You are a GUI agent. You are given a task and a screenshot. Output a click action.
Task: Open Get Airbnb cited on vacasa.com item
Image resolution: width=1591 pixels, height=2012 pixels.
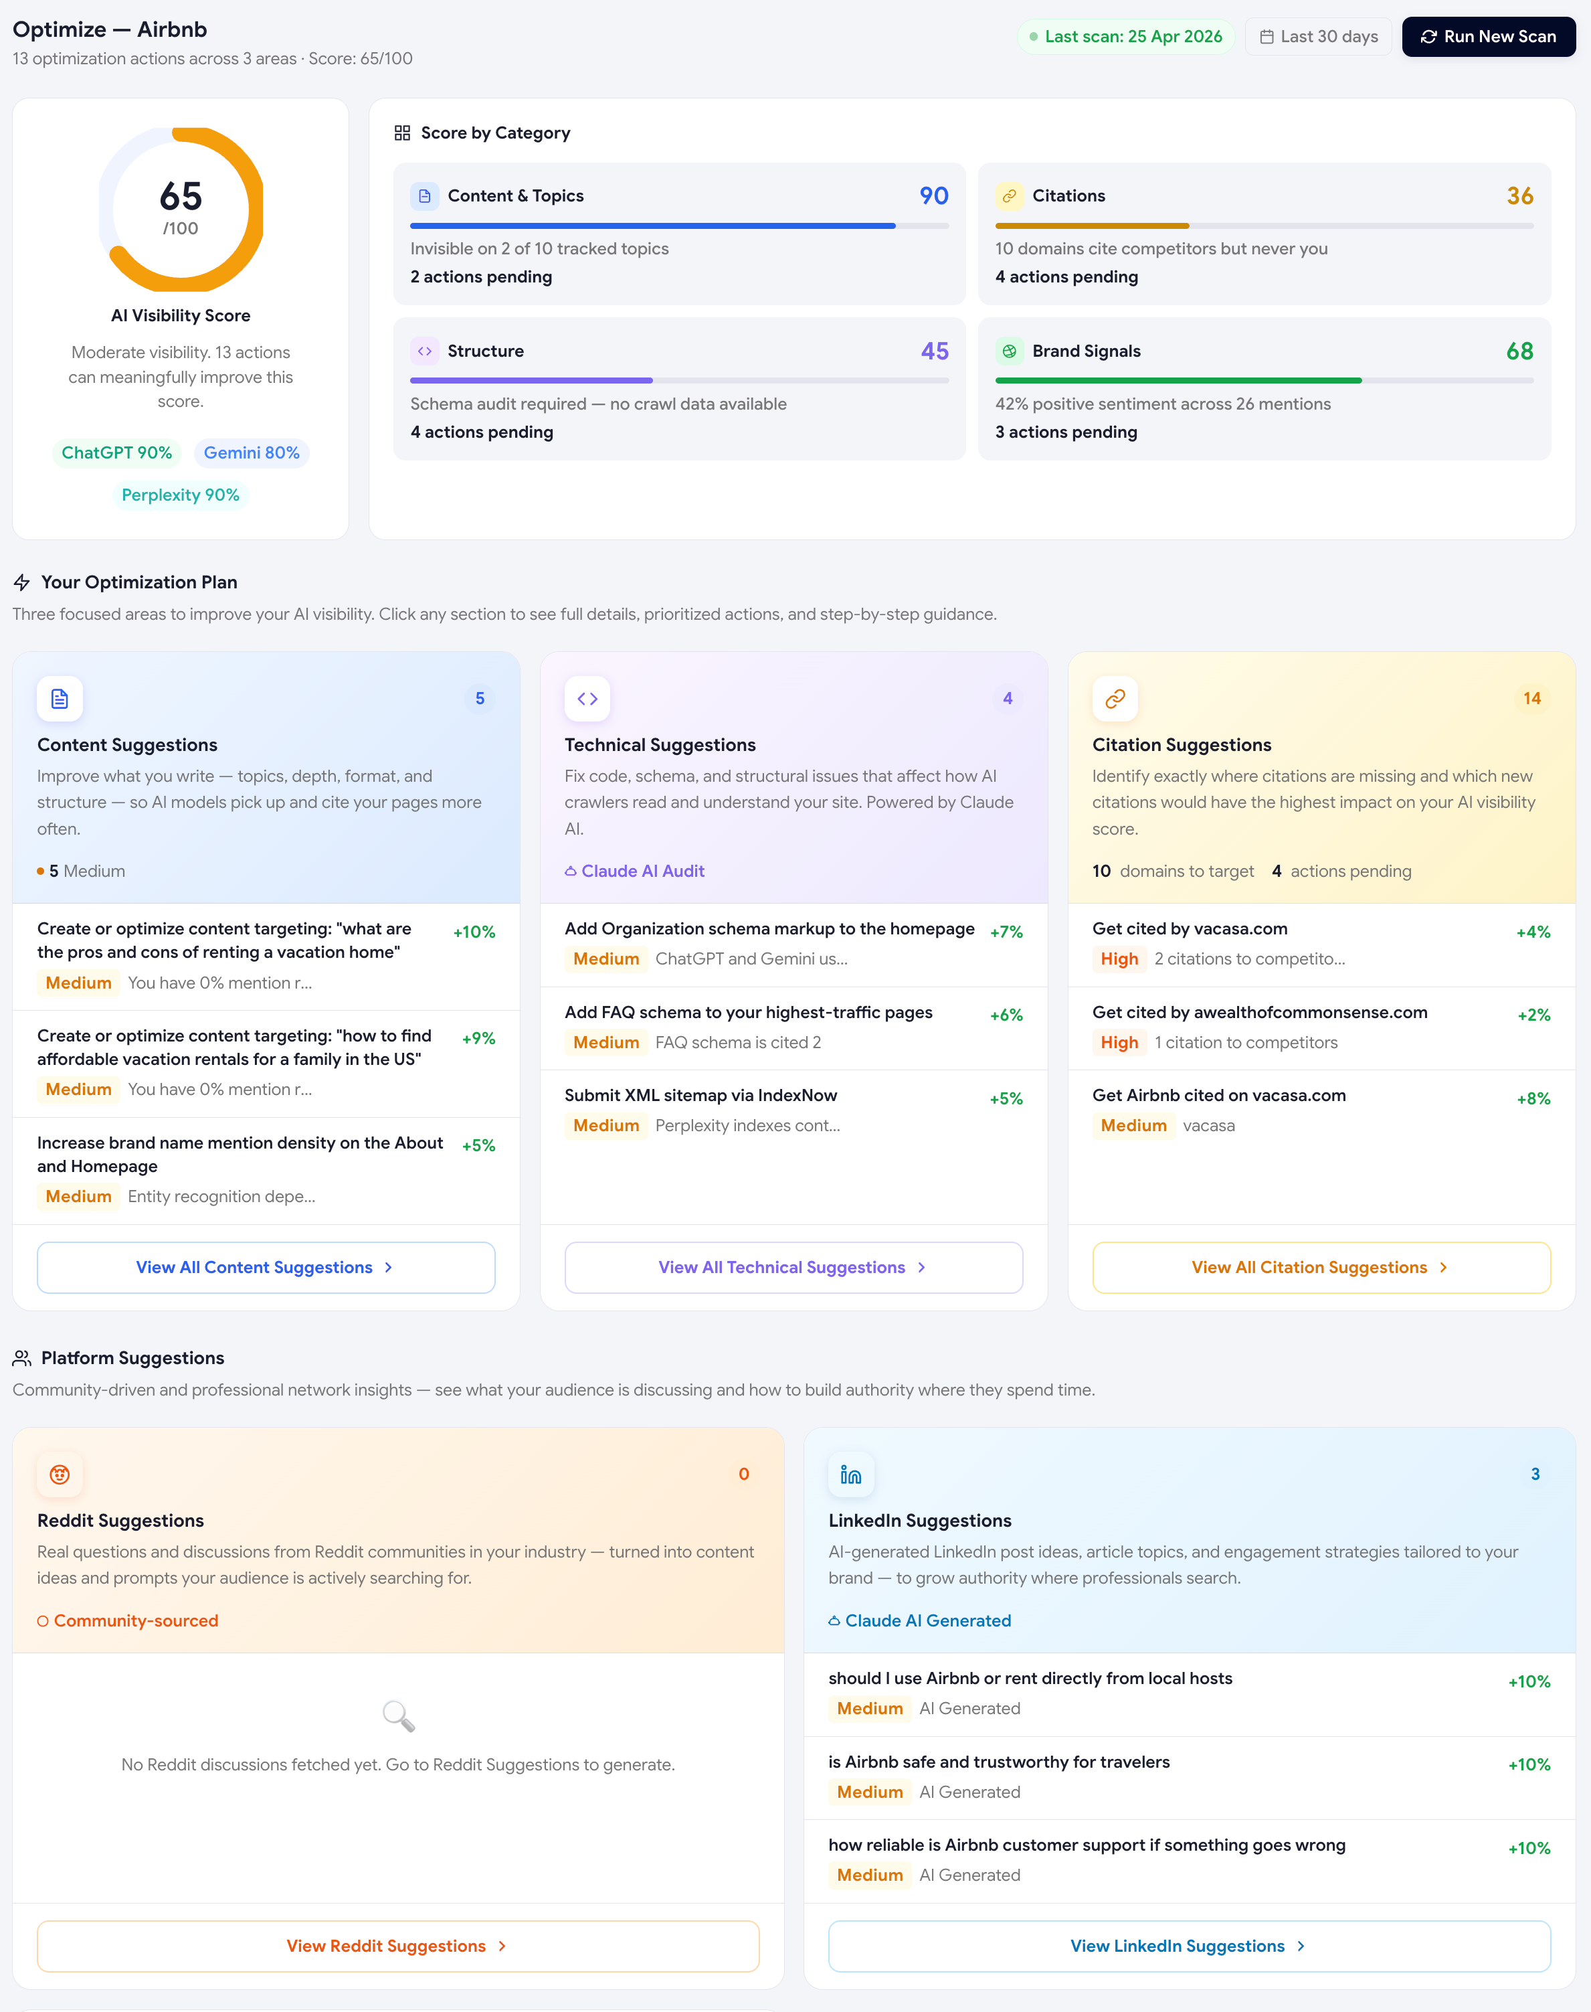point(1321,1111)
